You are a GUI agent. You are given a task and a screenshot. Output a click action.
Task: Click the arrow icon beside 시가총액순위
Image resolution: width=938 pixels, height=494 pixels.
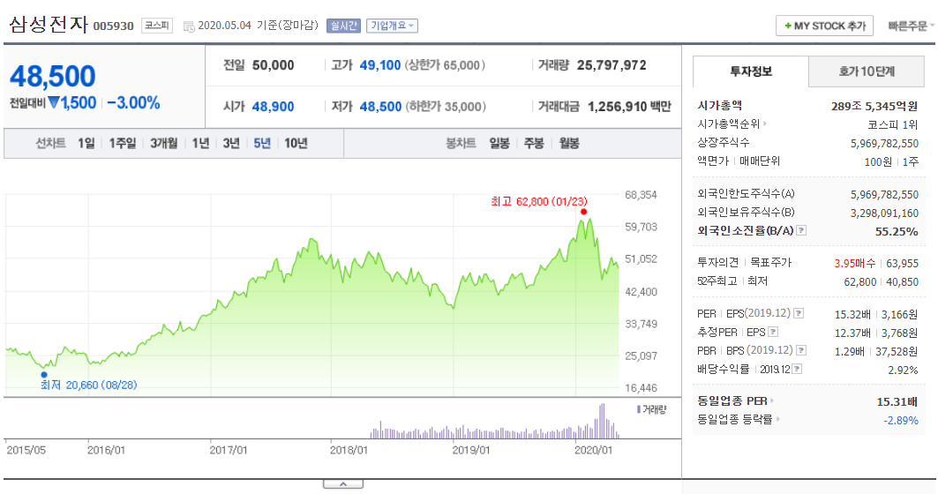765,123
